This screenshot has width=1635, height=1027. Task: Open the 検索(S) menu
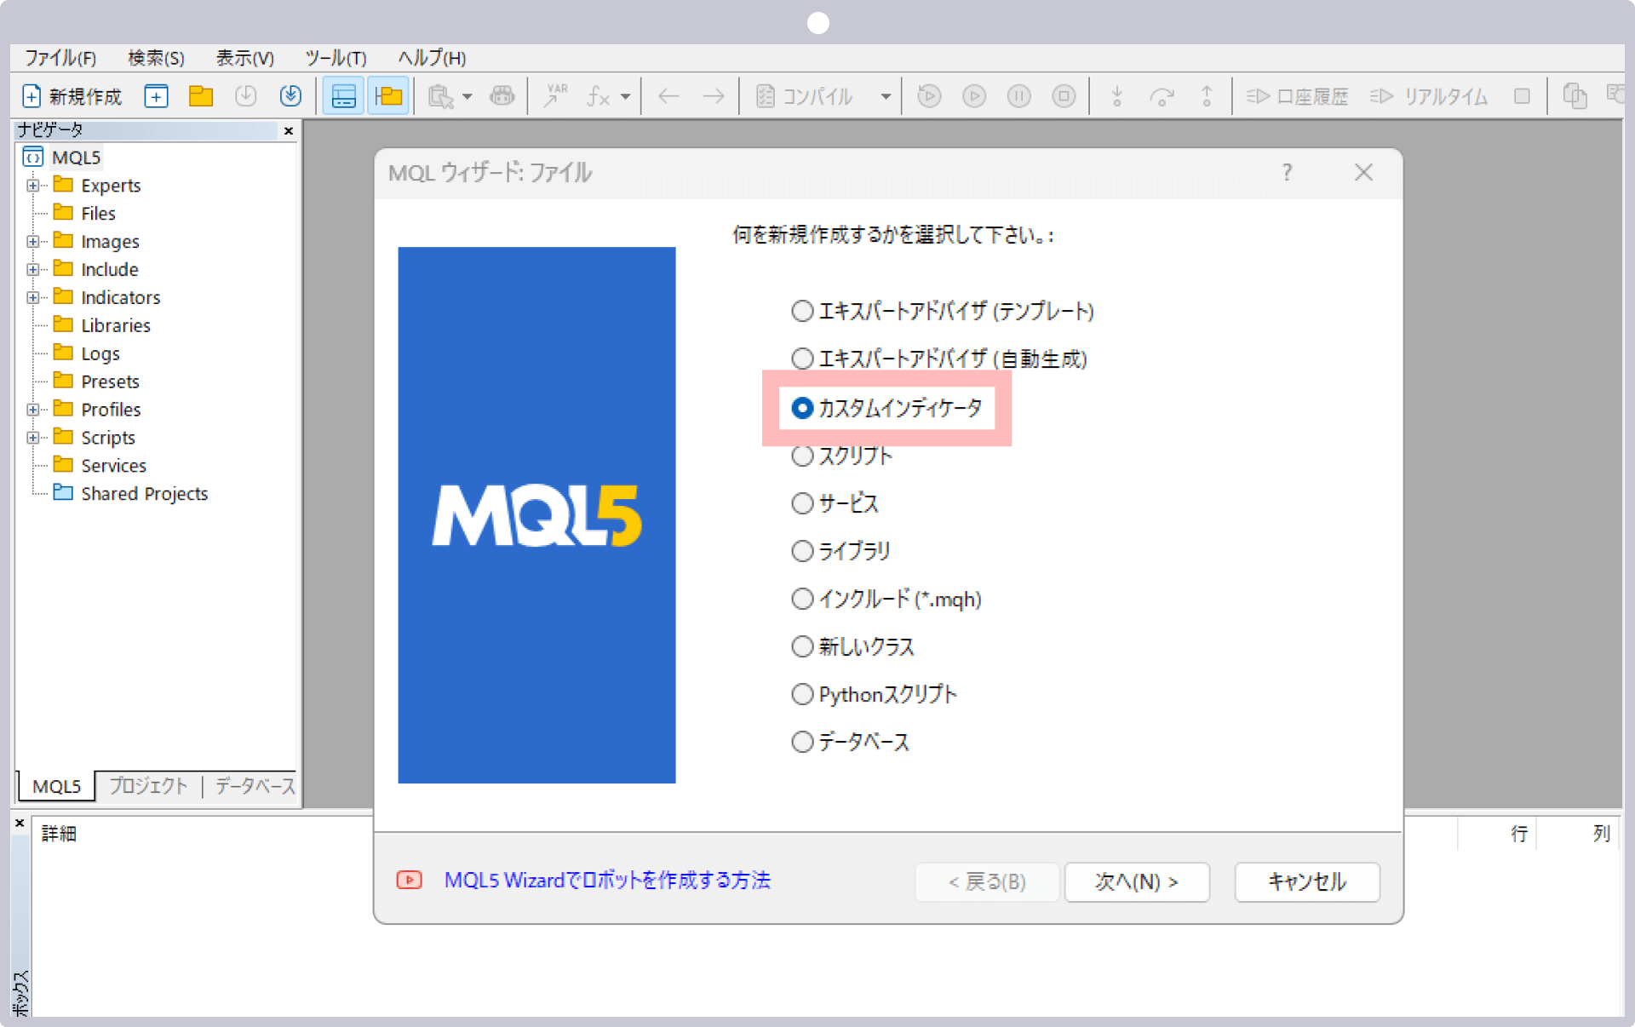coord(156,58)
